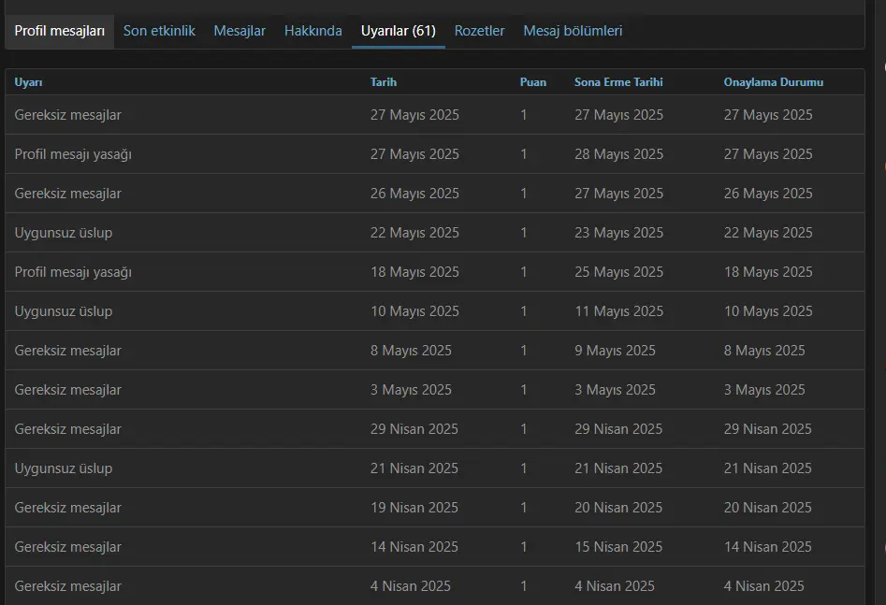Screen dimensions: 886x605
Task: Open the Mesajlar tab
Action: point(240,31)
